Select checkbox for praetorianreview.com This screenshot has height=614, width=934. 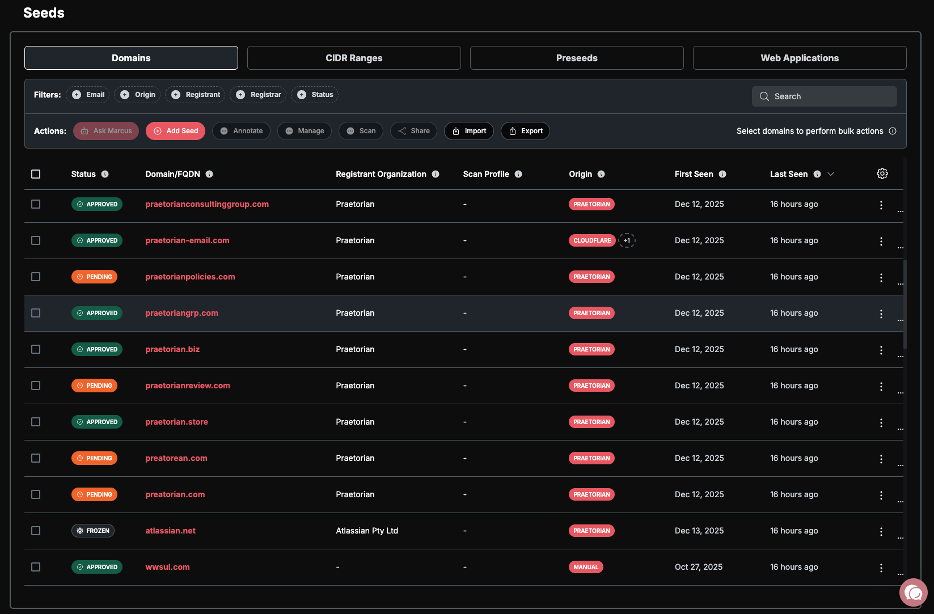coord(36,386)
